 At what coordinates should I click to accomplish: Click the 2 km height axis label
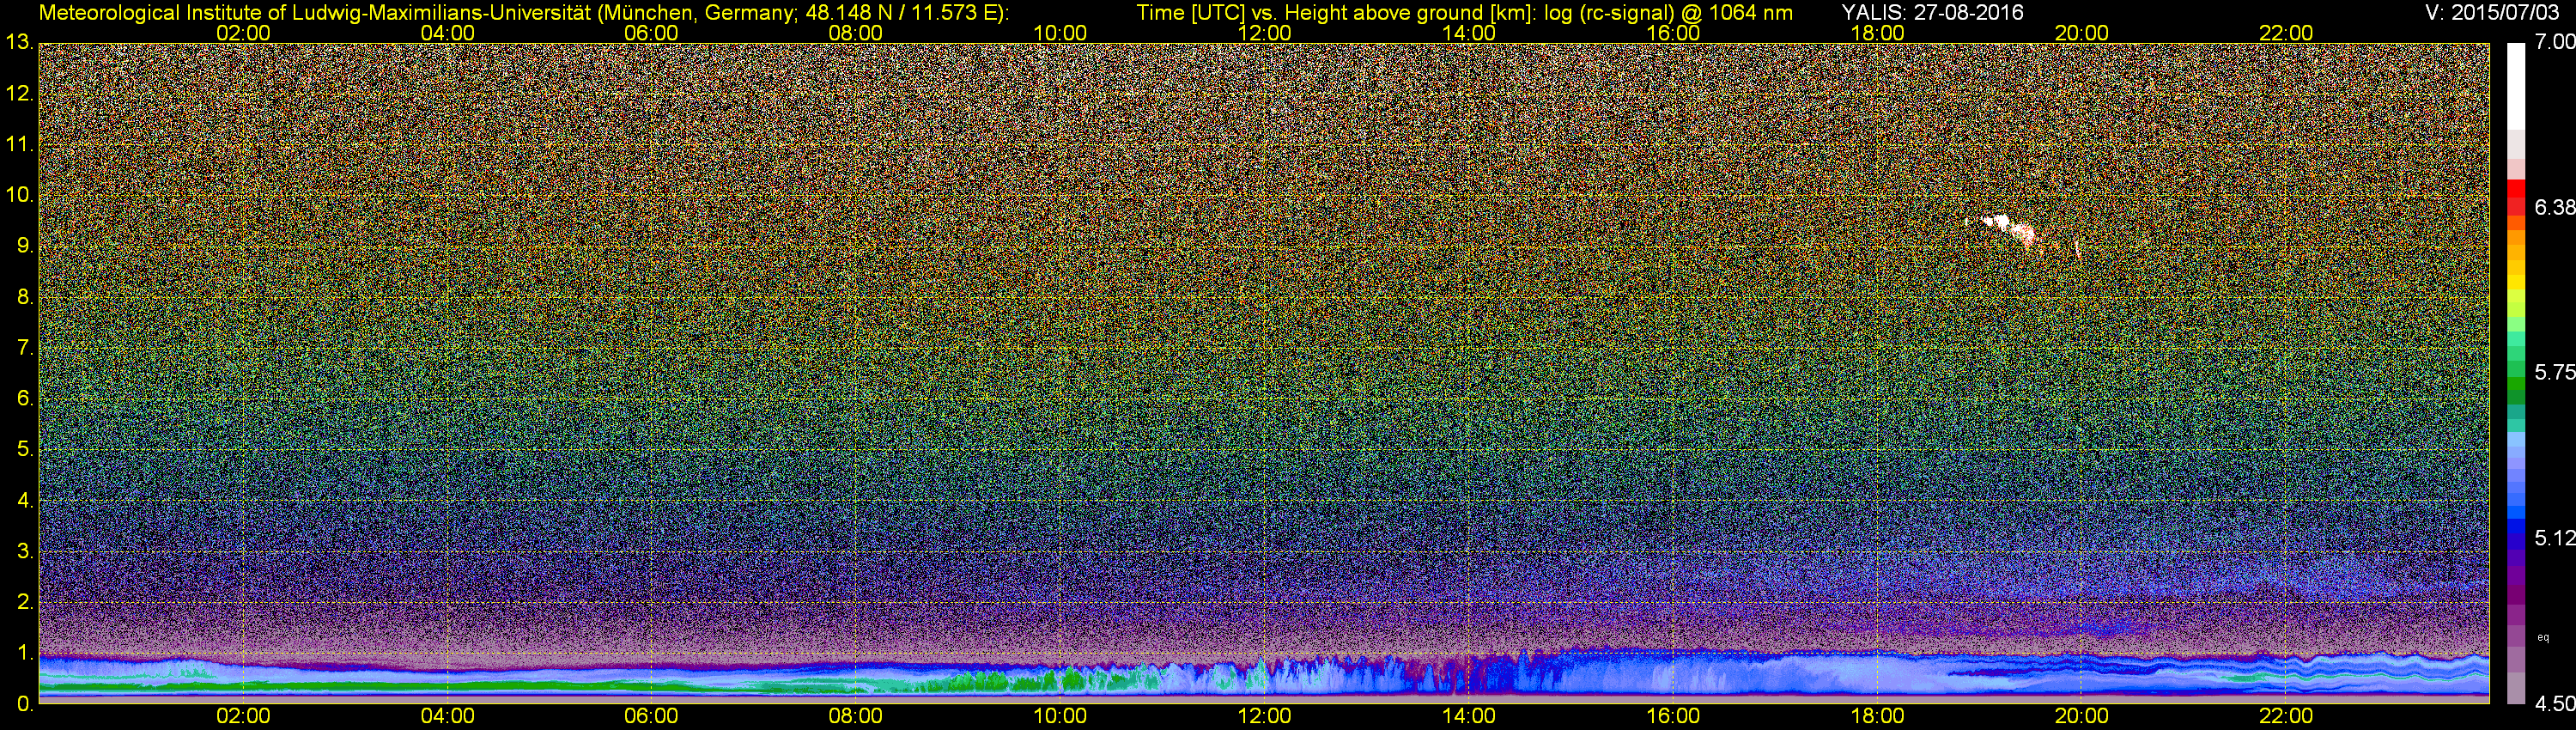tap(25, 602)
